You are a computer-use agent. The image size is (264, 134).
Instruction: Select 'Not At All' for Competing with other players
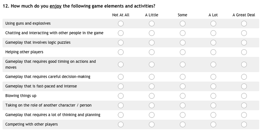coord(121,124)
